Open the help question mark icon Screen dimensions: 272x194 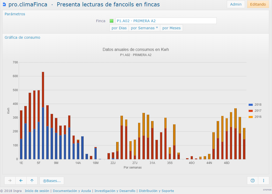(x=253, y=181)
